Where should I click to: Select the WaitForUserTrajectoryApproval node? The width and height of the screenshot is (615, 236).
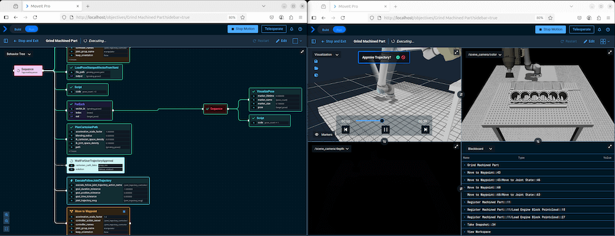click(x=96, y=165)
